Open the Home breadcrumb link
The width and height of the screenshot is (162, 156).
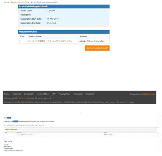(x=7, y=2)
